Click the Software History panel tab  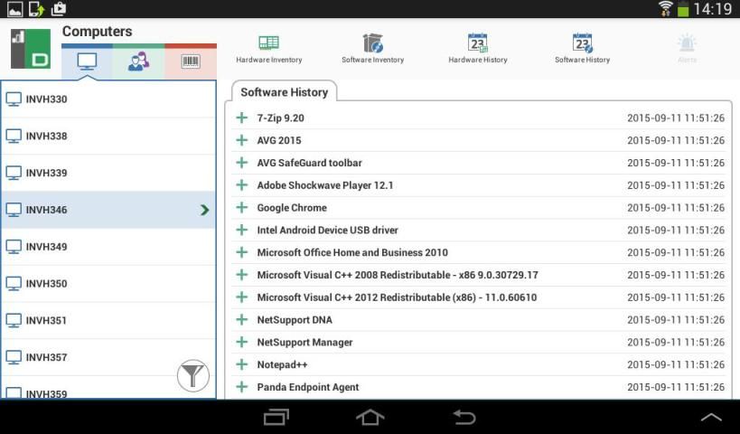click(x=284, y=92)
